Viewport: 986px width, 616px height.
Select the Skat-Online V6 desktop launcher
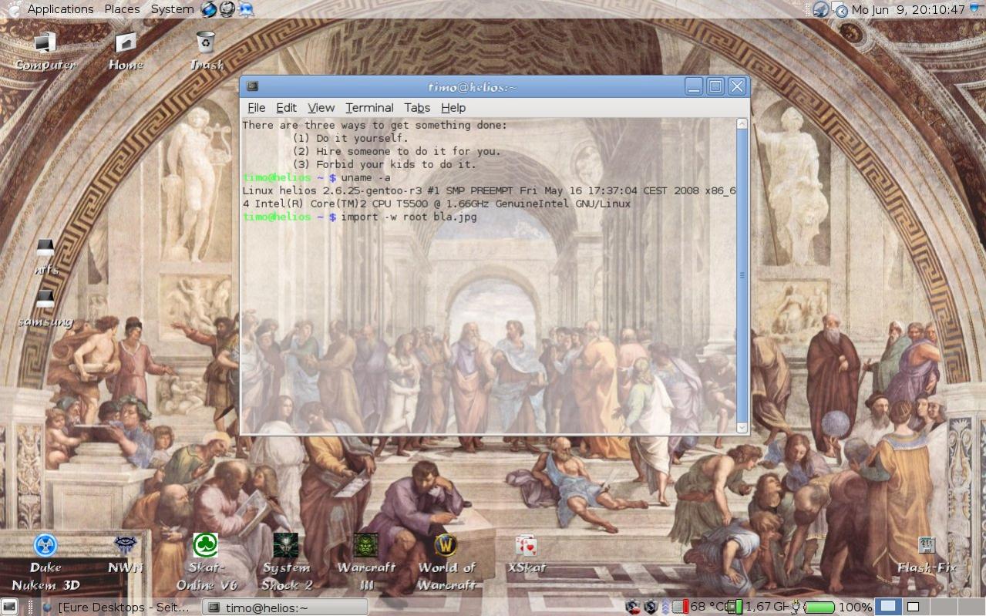point(206,562)
